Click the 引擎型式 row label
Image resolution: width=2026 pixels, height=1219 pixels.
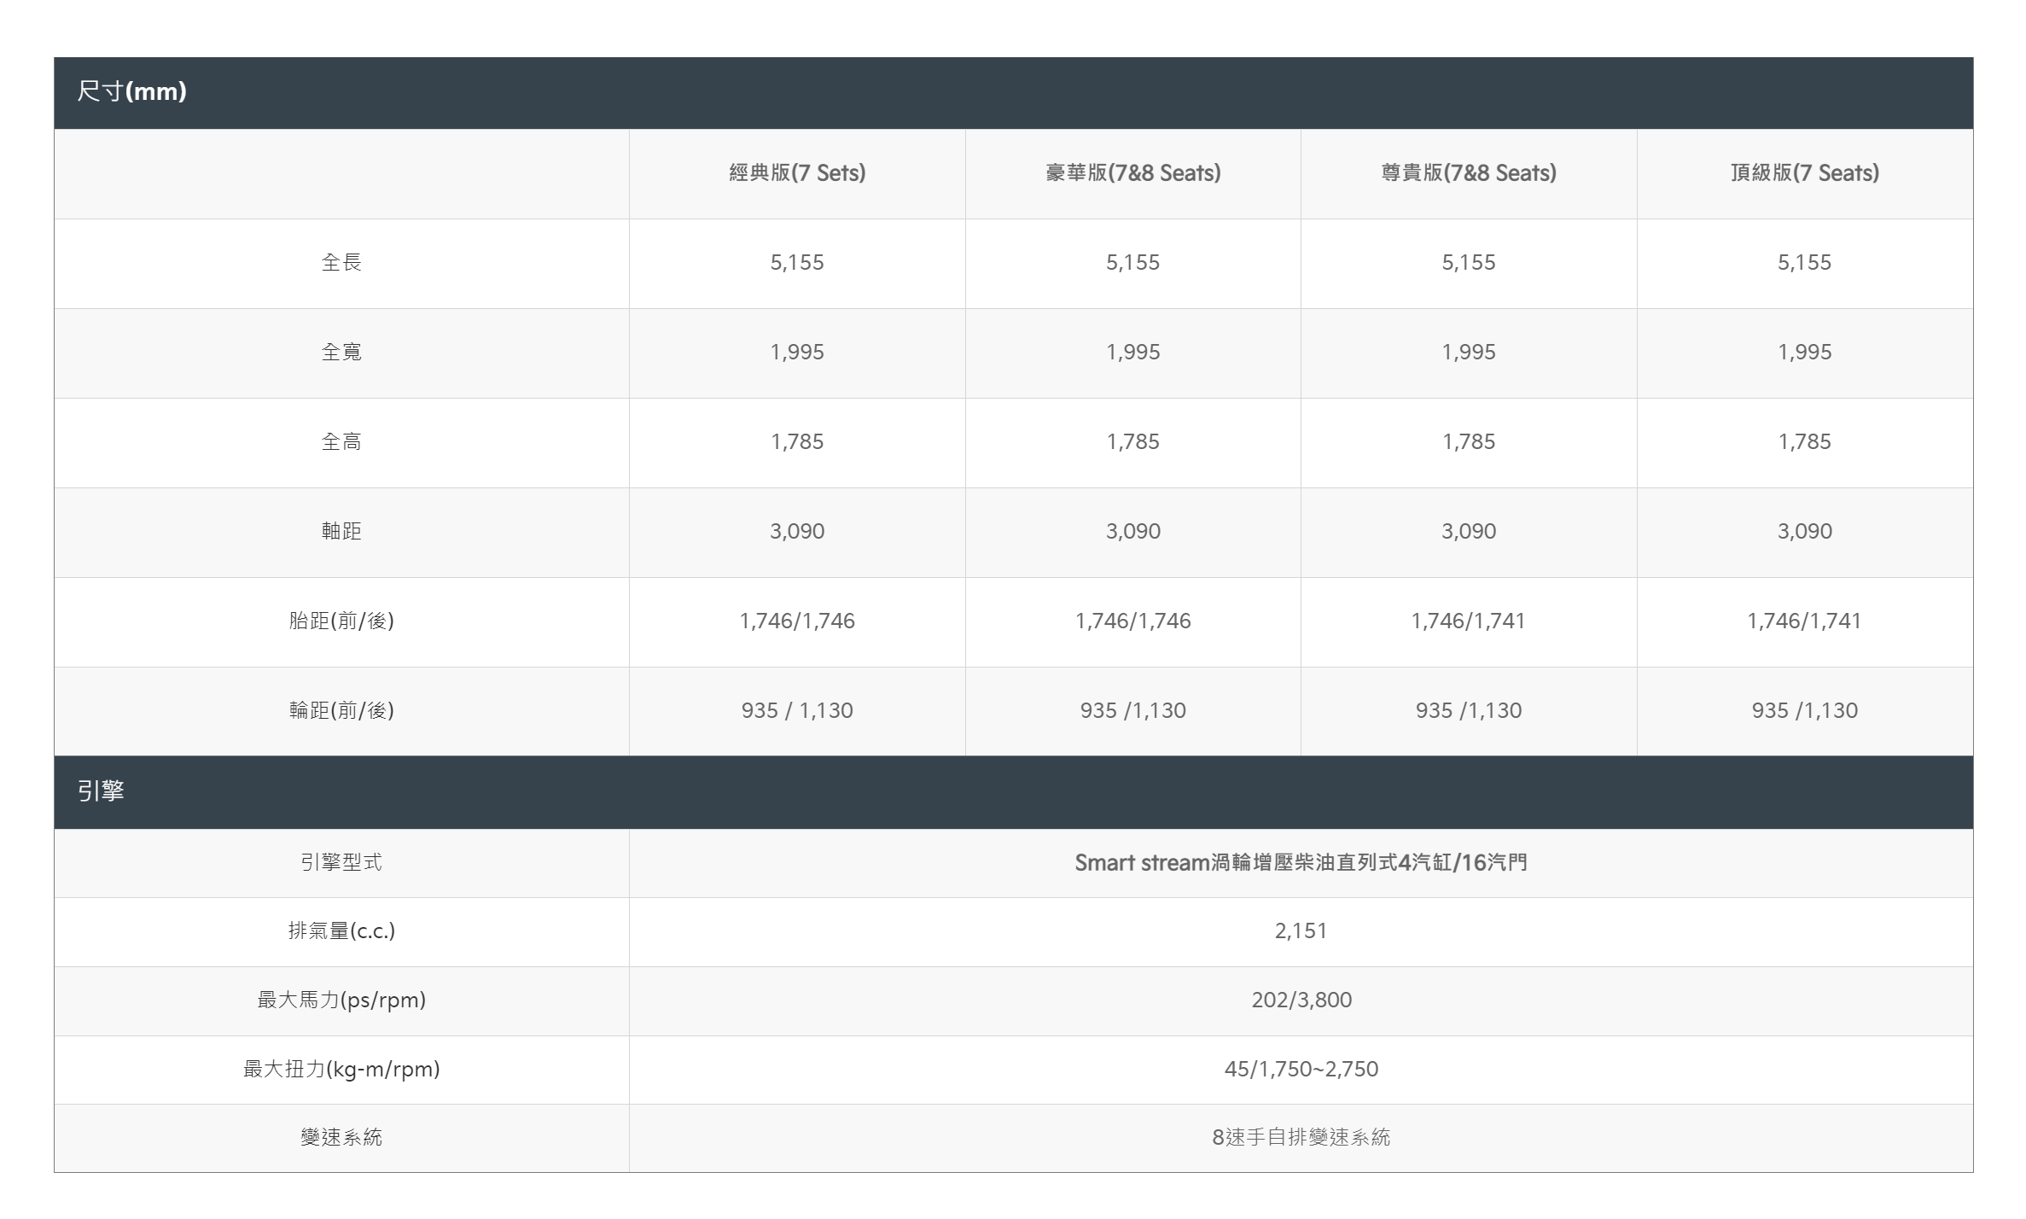click(x=341, y=863)
